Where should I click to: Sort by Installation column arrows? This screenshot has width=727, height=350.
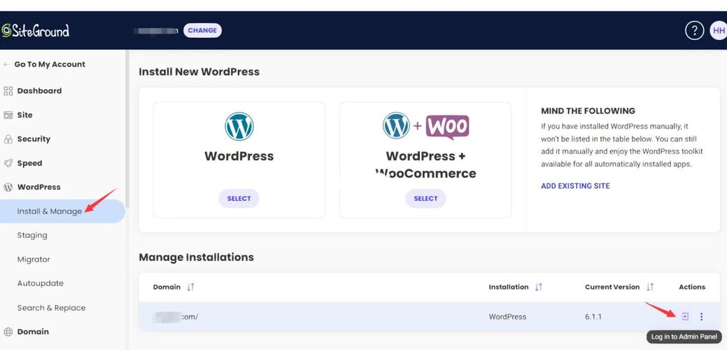[538, 287]
